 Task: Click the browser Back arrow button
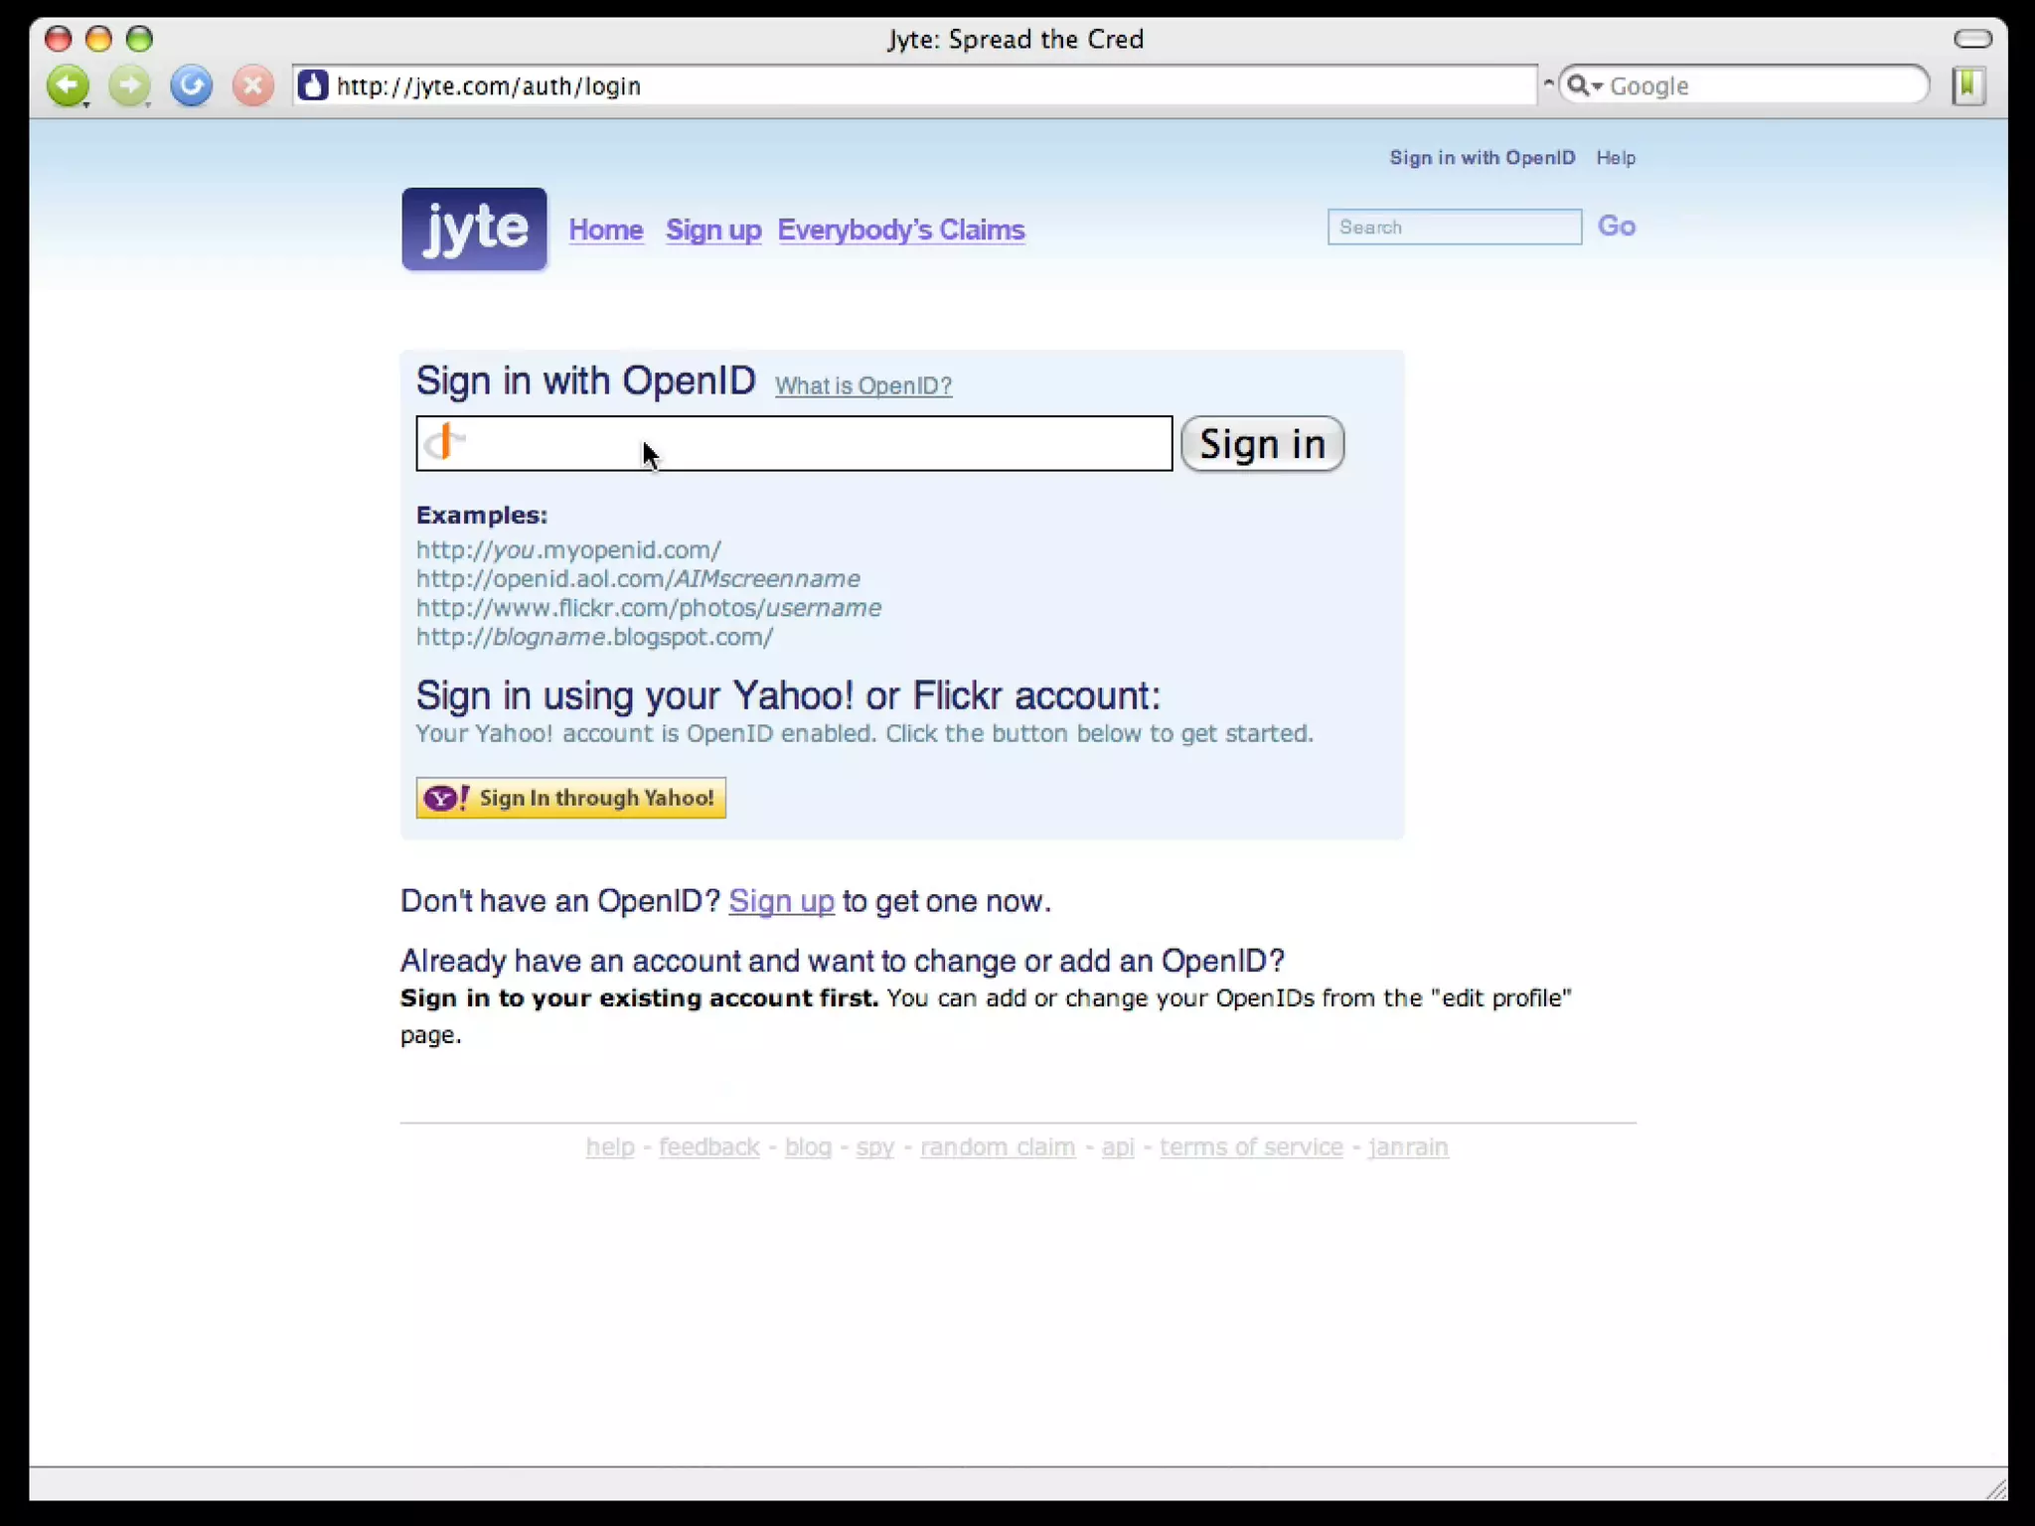(68, 85)
